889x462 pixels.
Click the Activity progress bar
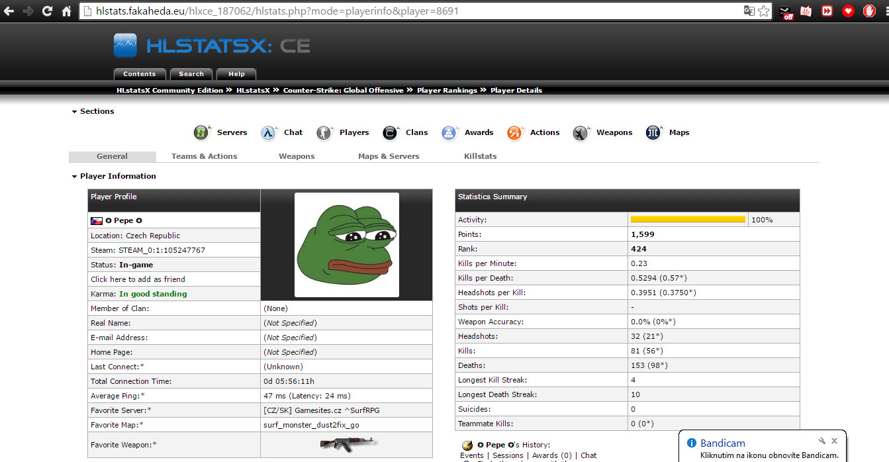(x=688, y=219)
